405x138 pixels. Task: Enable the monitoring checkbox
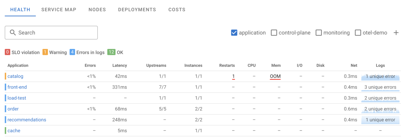coord(319,33)
